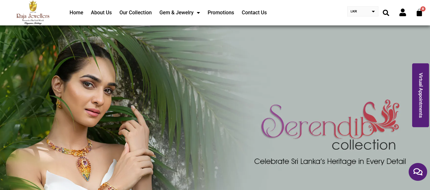Expand the Gem & Jewelry dropdown menu
The image size is (430, 190).
(180, 13)
